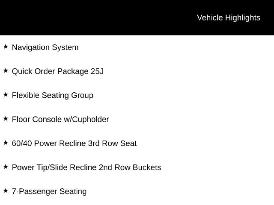Click the star before Floor Console w/Cupholder
274x205 pixels.
point(6,119)
